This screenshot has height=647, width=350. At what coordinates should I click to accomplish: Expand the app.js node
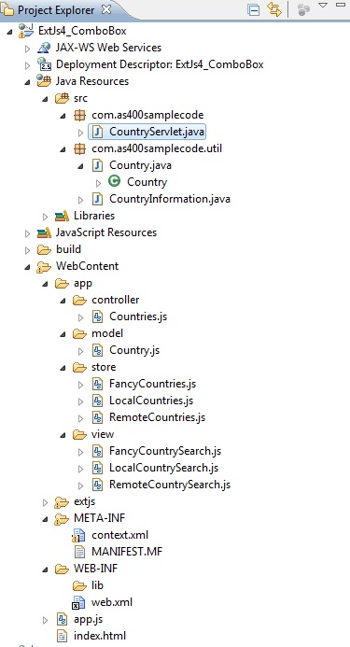point(46,620)
